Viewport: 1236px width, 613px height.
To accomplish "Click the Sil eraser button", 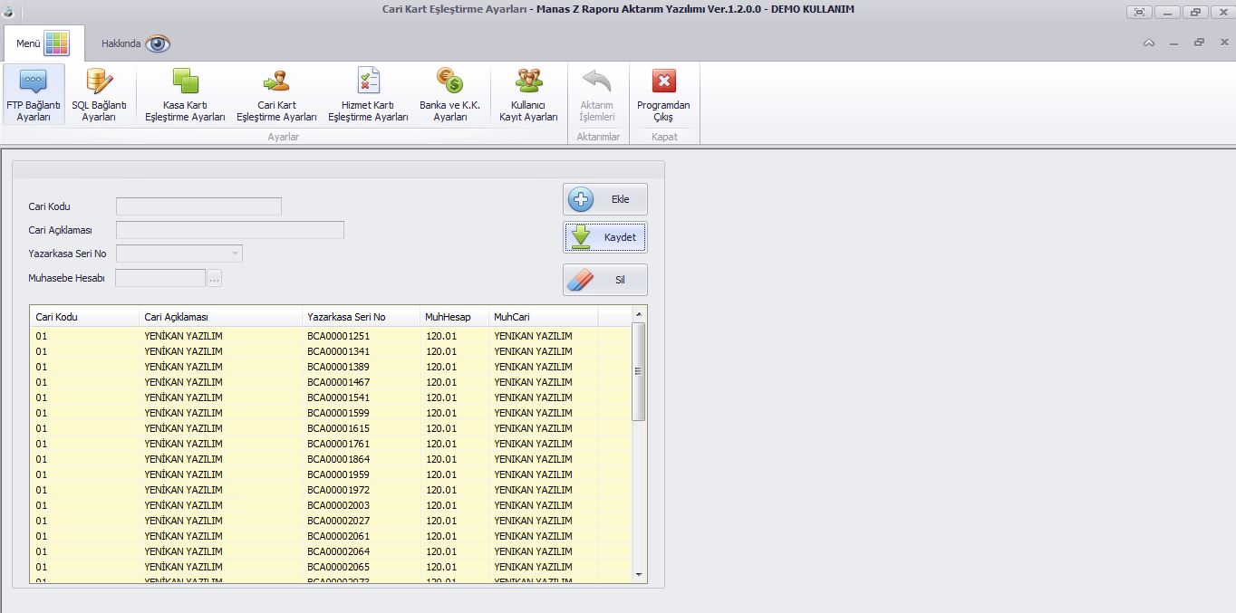I will pyautogui.click(x=604, y=280).
